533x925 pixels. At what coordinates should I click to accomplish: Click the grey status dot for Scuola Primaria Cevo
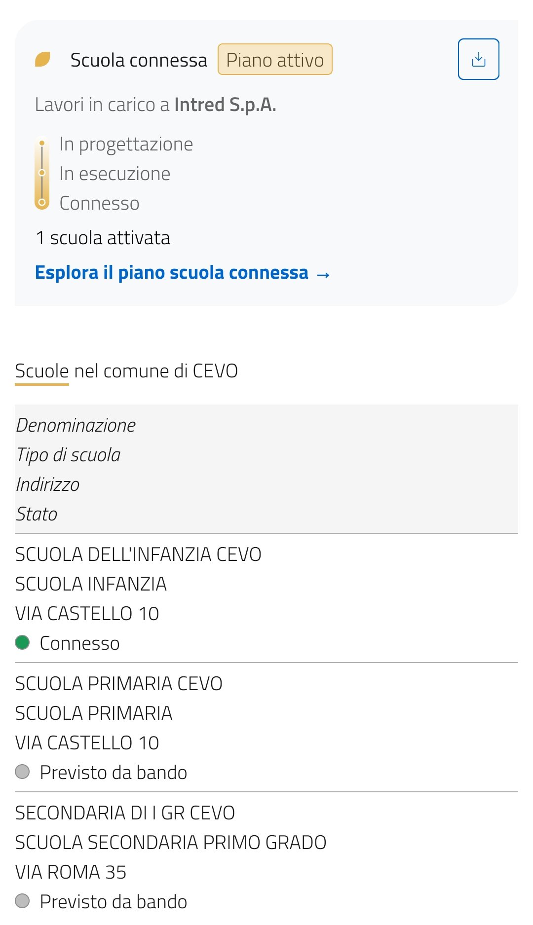22,772
